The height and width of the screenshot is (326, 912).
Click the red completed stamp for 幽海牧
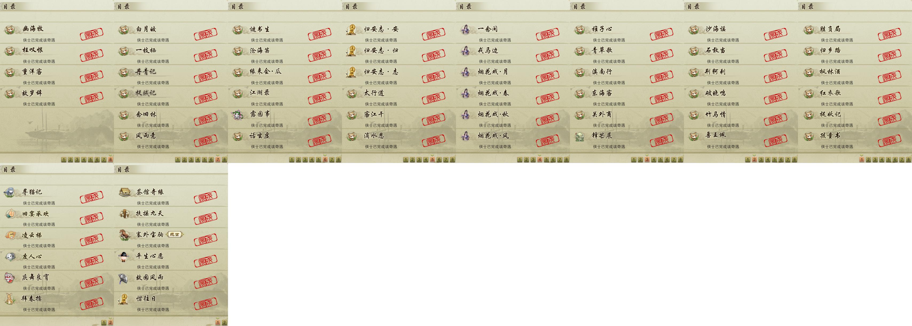tap(92, 34)
